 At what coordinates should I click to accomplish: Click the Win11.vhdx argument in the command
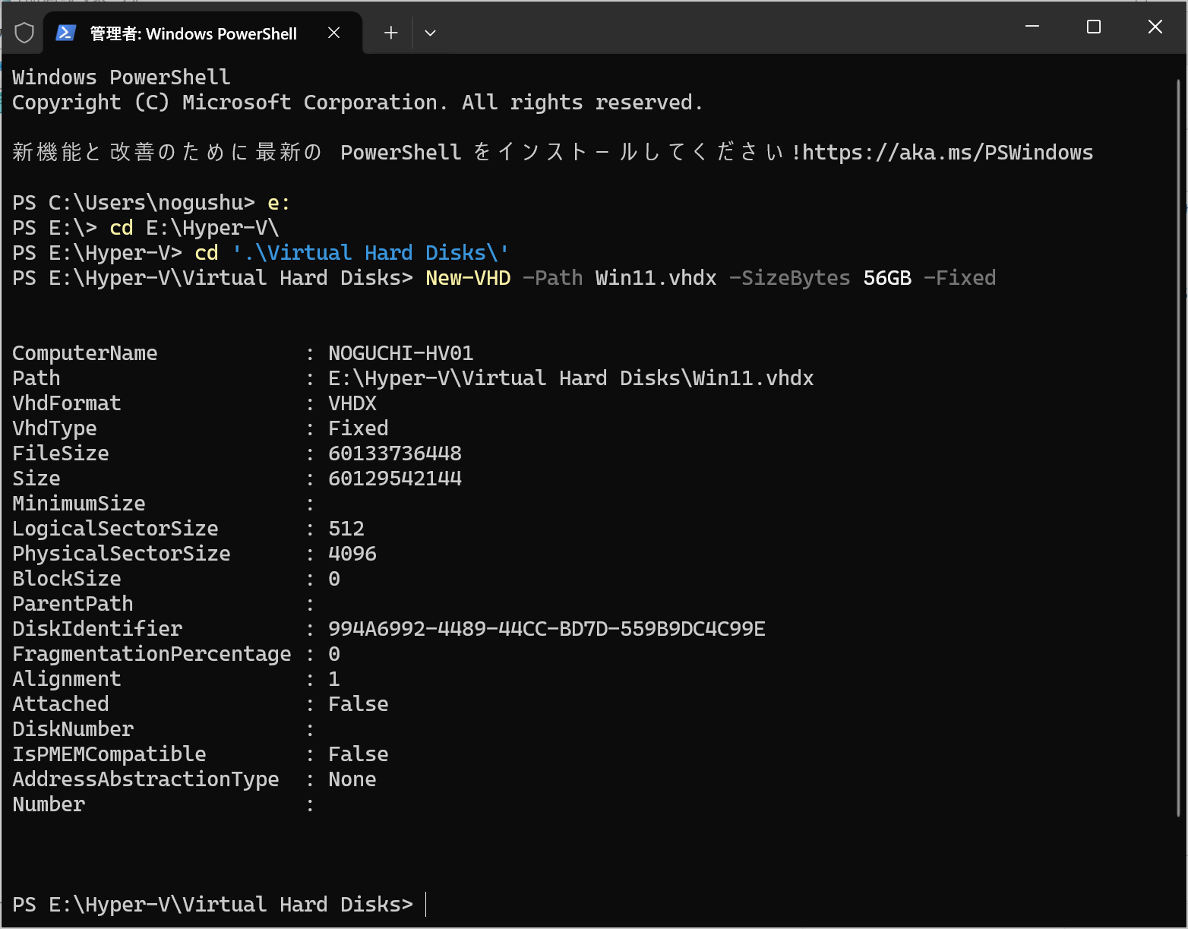coord(656,278)
